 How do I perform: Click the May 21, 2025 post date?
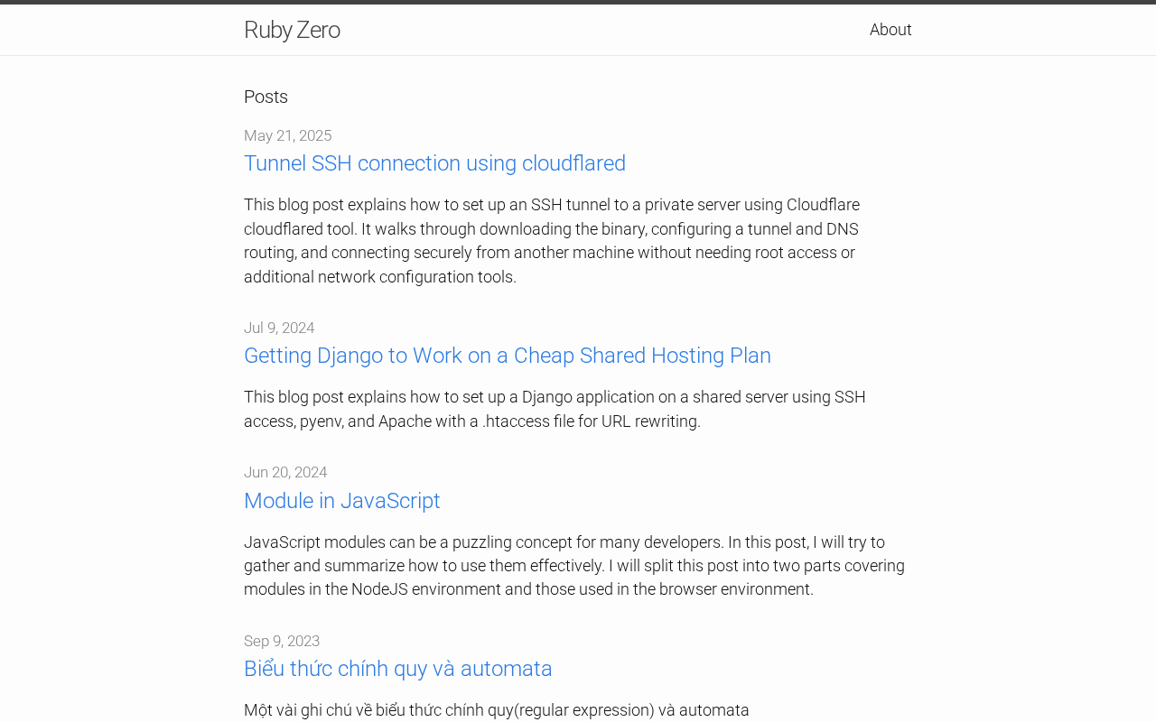287,135
